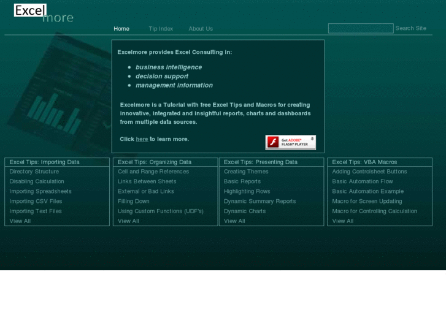Viewport: 446px width, 334px height.
Task: Click the 'business intelligence' bullet text
Action: (x=169, y=67)
